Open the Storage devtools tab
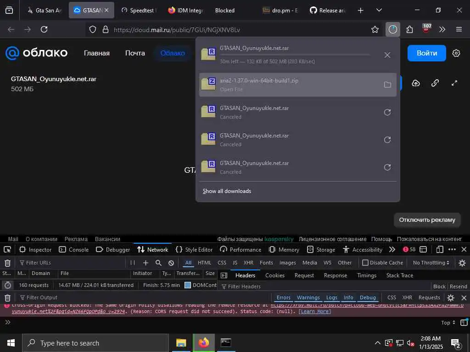Screen dimensions: 470x352 (321, 249)
